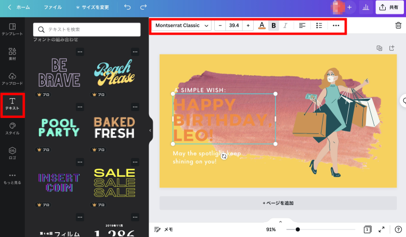
Task: Increase font size with plus button
Action: click(x=248, y=26)
